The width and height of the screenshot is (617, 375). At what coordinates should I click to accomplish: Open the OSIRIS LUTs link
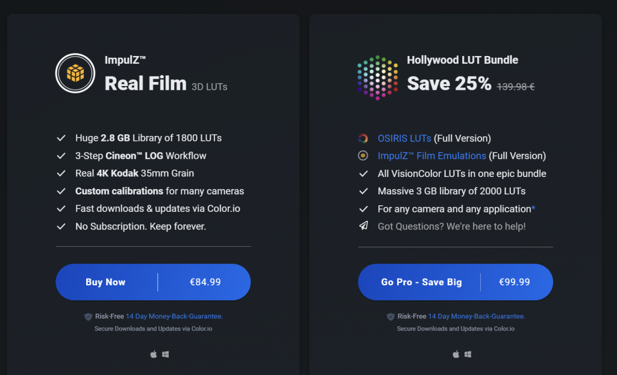(404, 138)
